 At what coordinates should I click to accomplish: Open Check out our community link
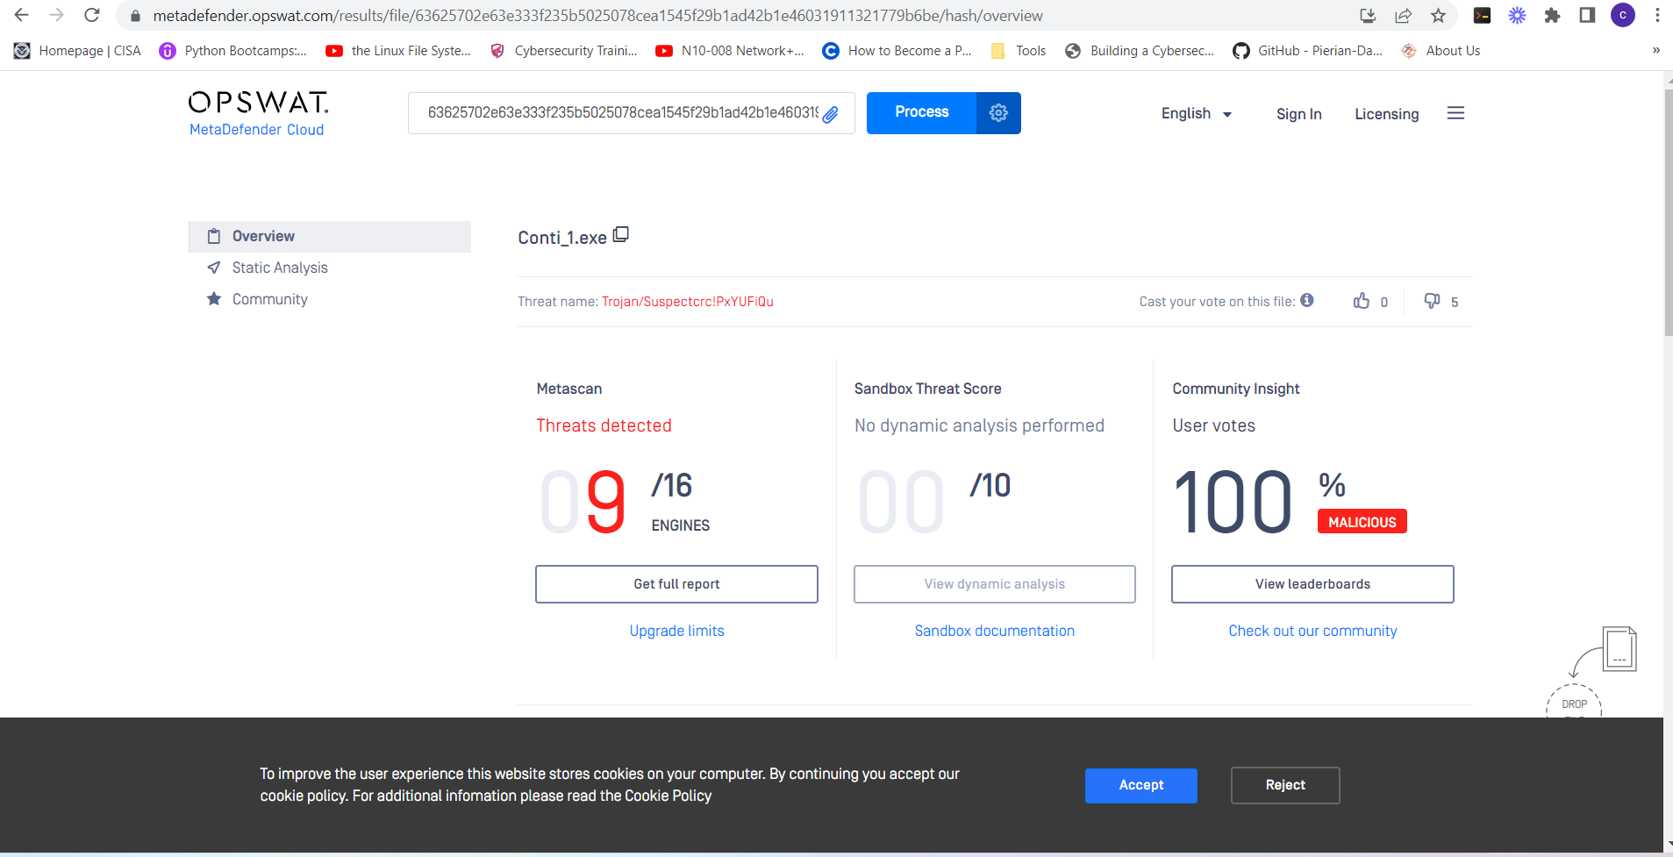(x=1312, y=631)
